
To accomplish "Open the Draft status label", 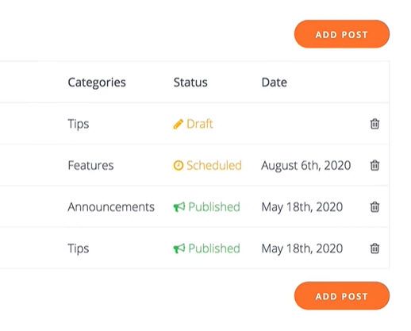I will pos(200,124).
